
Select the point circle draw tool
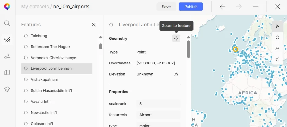277,37
